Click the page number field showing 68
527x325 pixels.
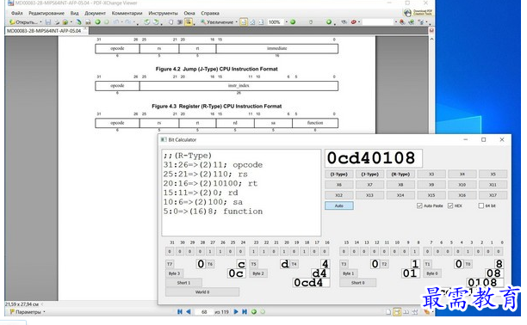point(204,312)
